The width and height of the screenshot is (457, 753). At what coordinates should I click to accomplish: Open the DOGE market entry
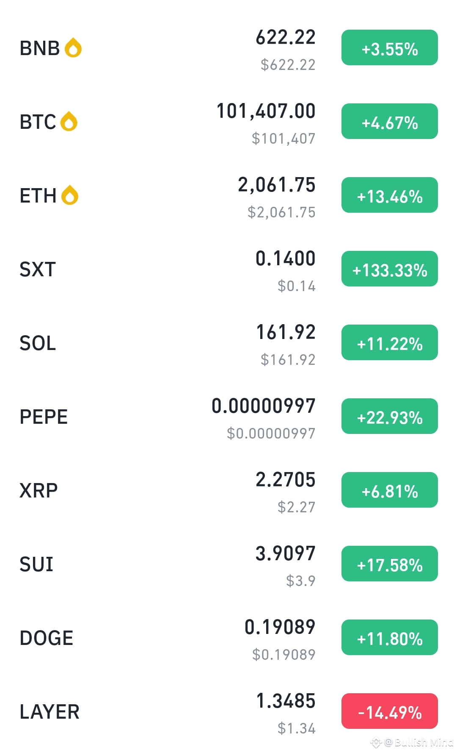(228, 638)
